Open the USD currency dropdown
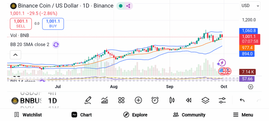The image size is (269, 121). [x=250, y=6]
